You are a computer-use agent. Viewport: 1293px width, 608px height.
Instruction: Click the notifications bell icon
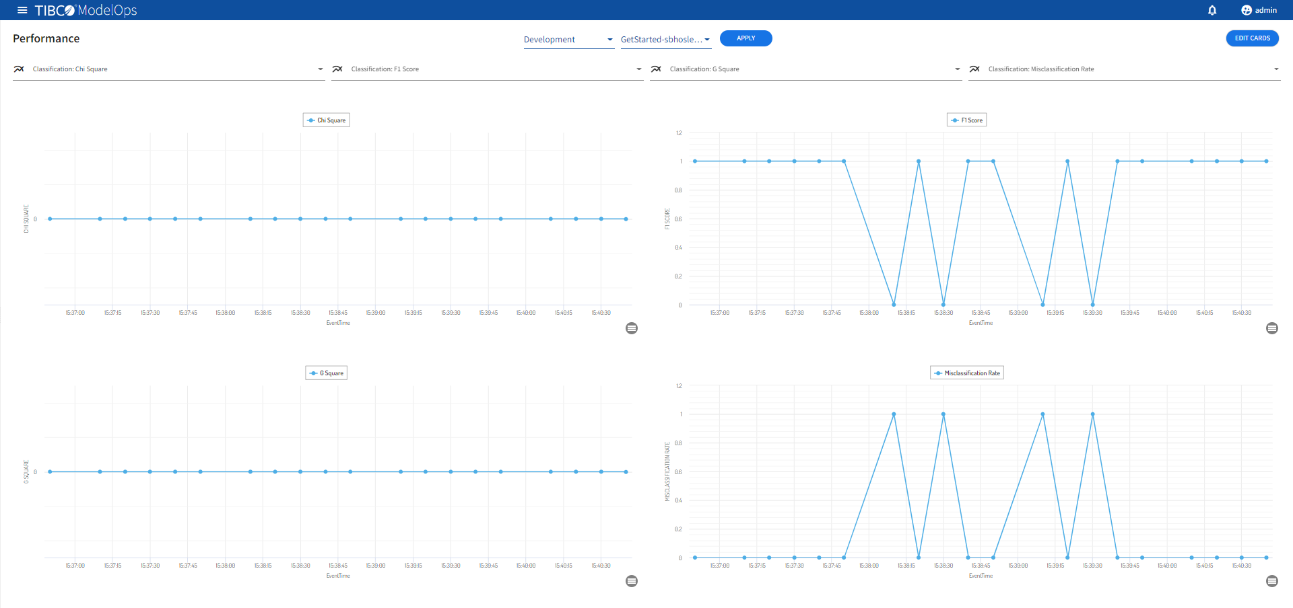tap(1212, 10)
